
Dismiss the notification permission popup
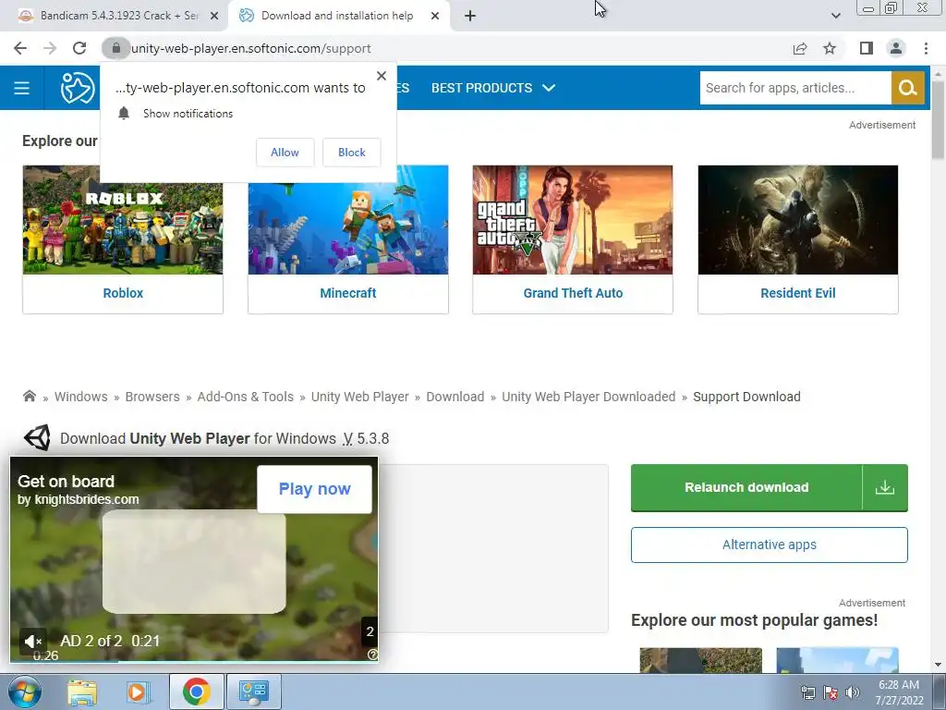(382, 76)
